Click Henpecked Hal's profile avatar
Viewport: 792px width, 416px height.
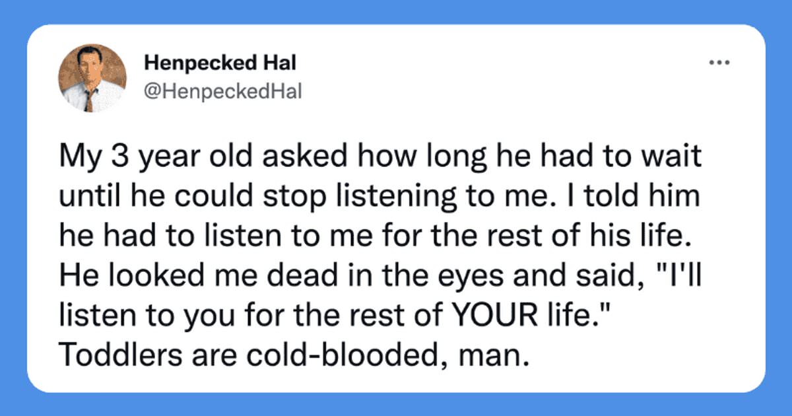[92, 78]
